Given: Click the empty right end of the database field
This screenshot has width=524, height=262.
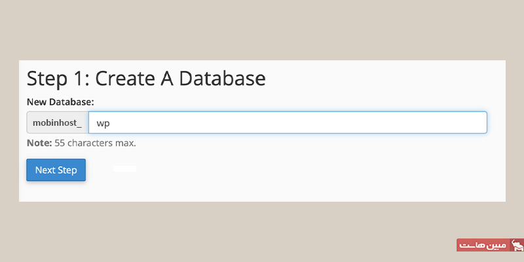Looking at the screenshot, I should click(x=458, y=122).
